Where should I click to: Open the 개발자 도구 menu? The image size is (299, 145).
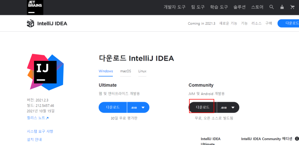click(175, 7)
